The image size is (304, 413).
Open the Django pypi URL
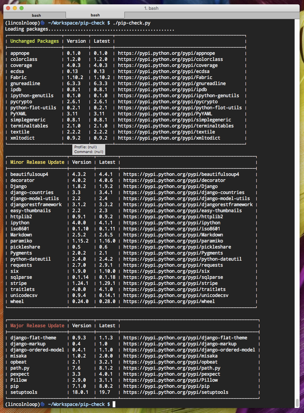pyautogui.click(x=170, y=186)
